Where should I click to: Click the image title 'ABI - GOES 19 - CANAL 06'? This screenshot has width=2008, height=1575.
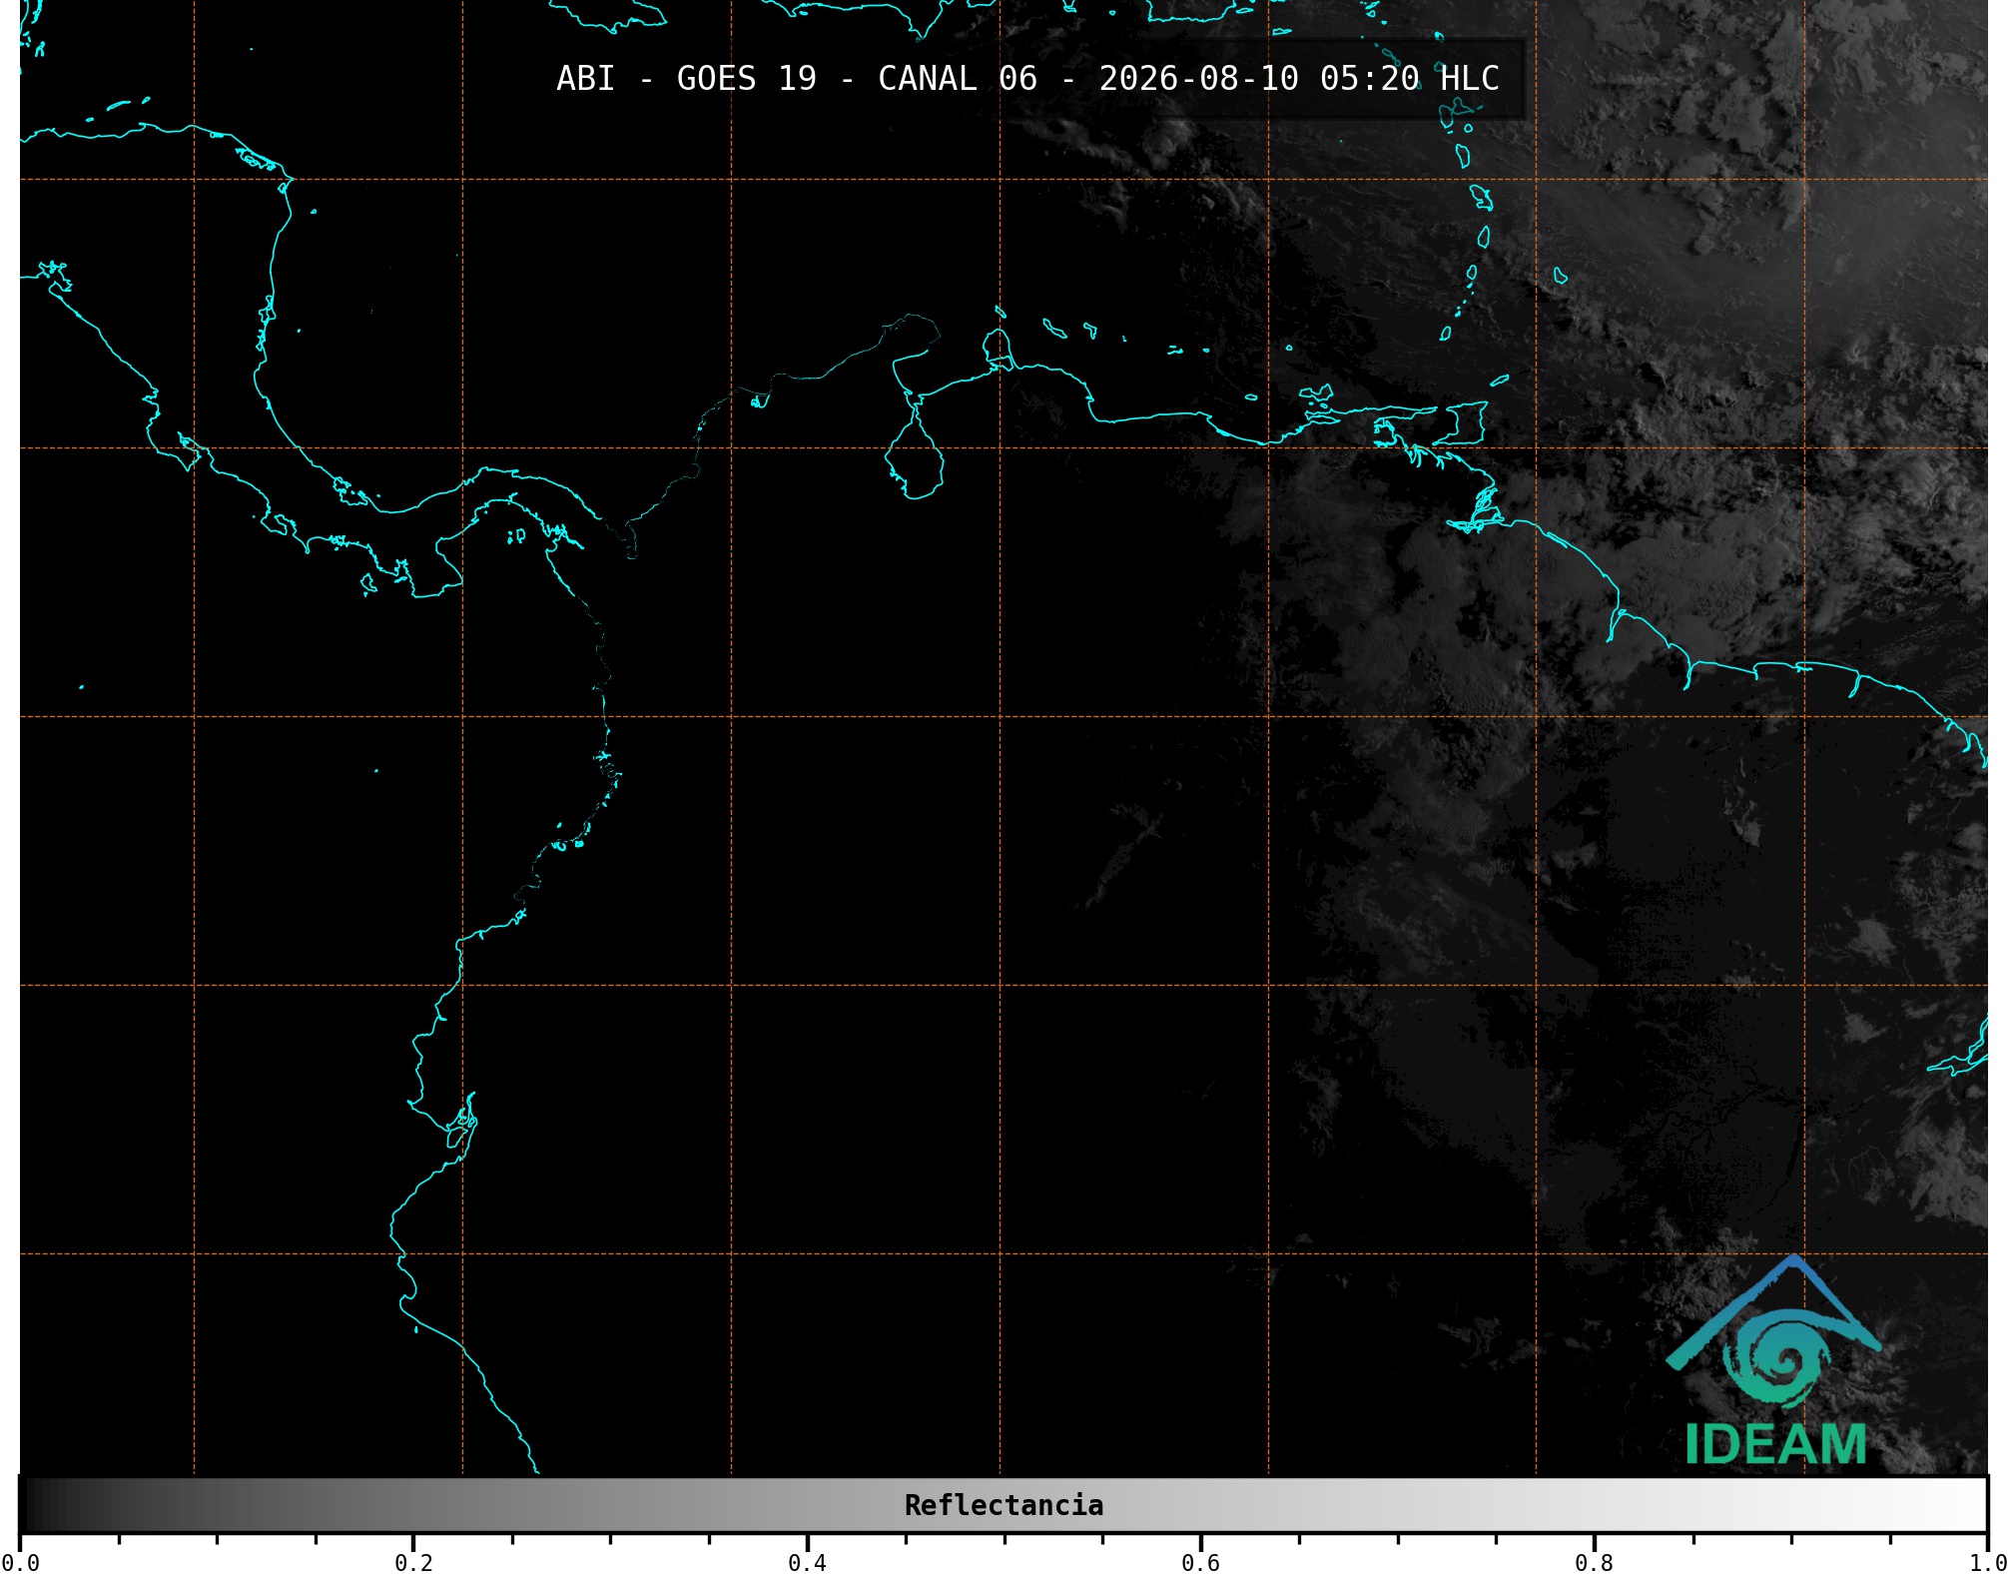[797, 79]
